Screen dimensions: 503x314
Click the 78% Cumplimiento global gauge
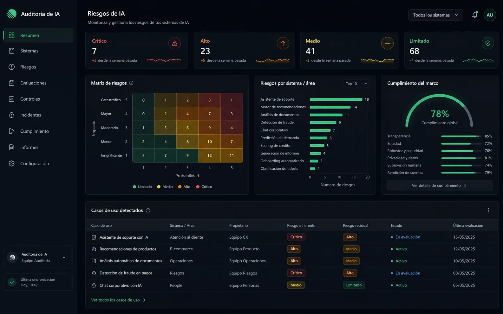click(x=440, y=111)
